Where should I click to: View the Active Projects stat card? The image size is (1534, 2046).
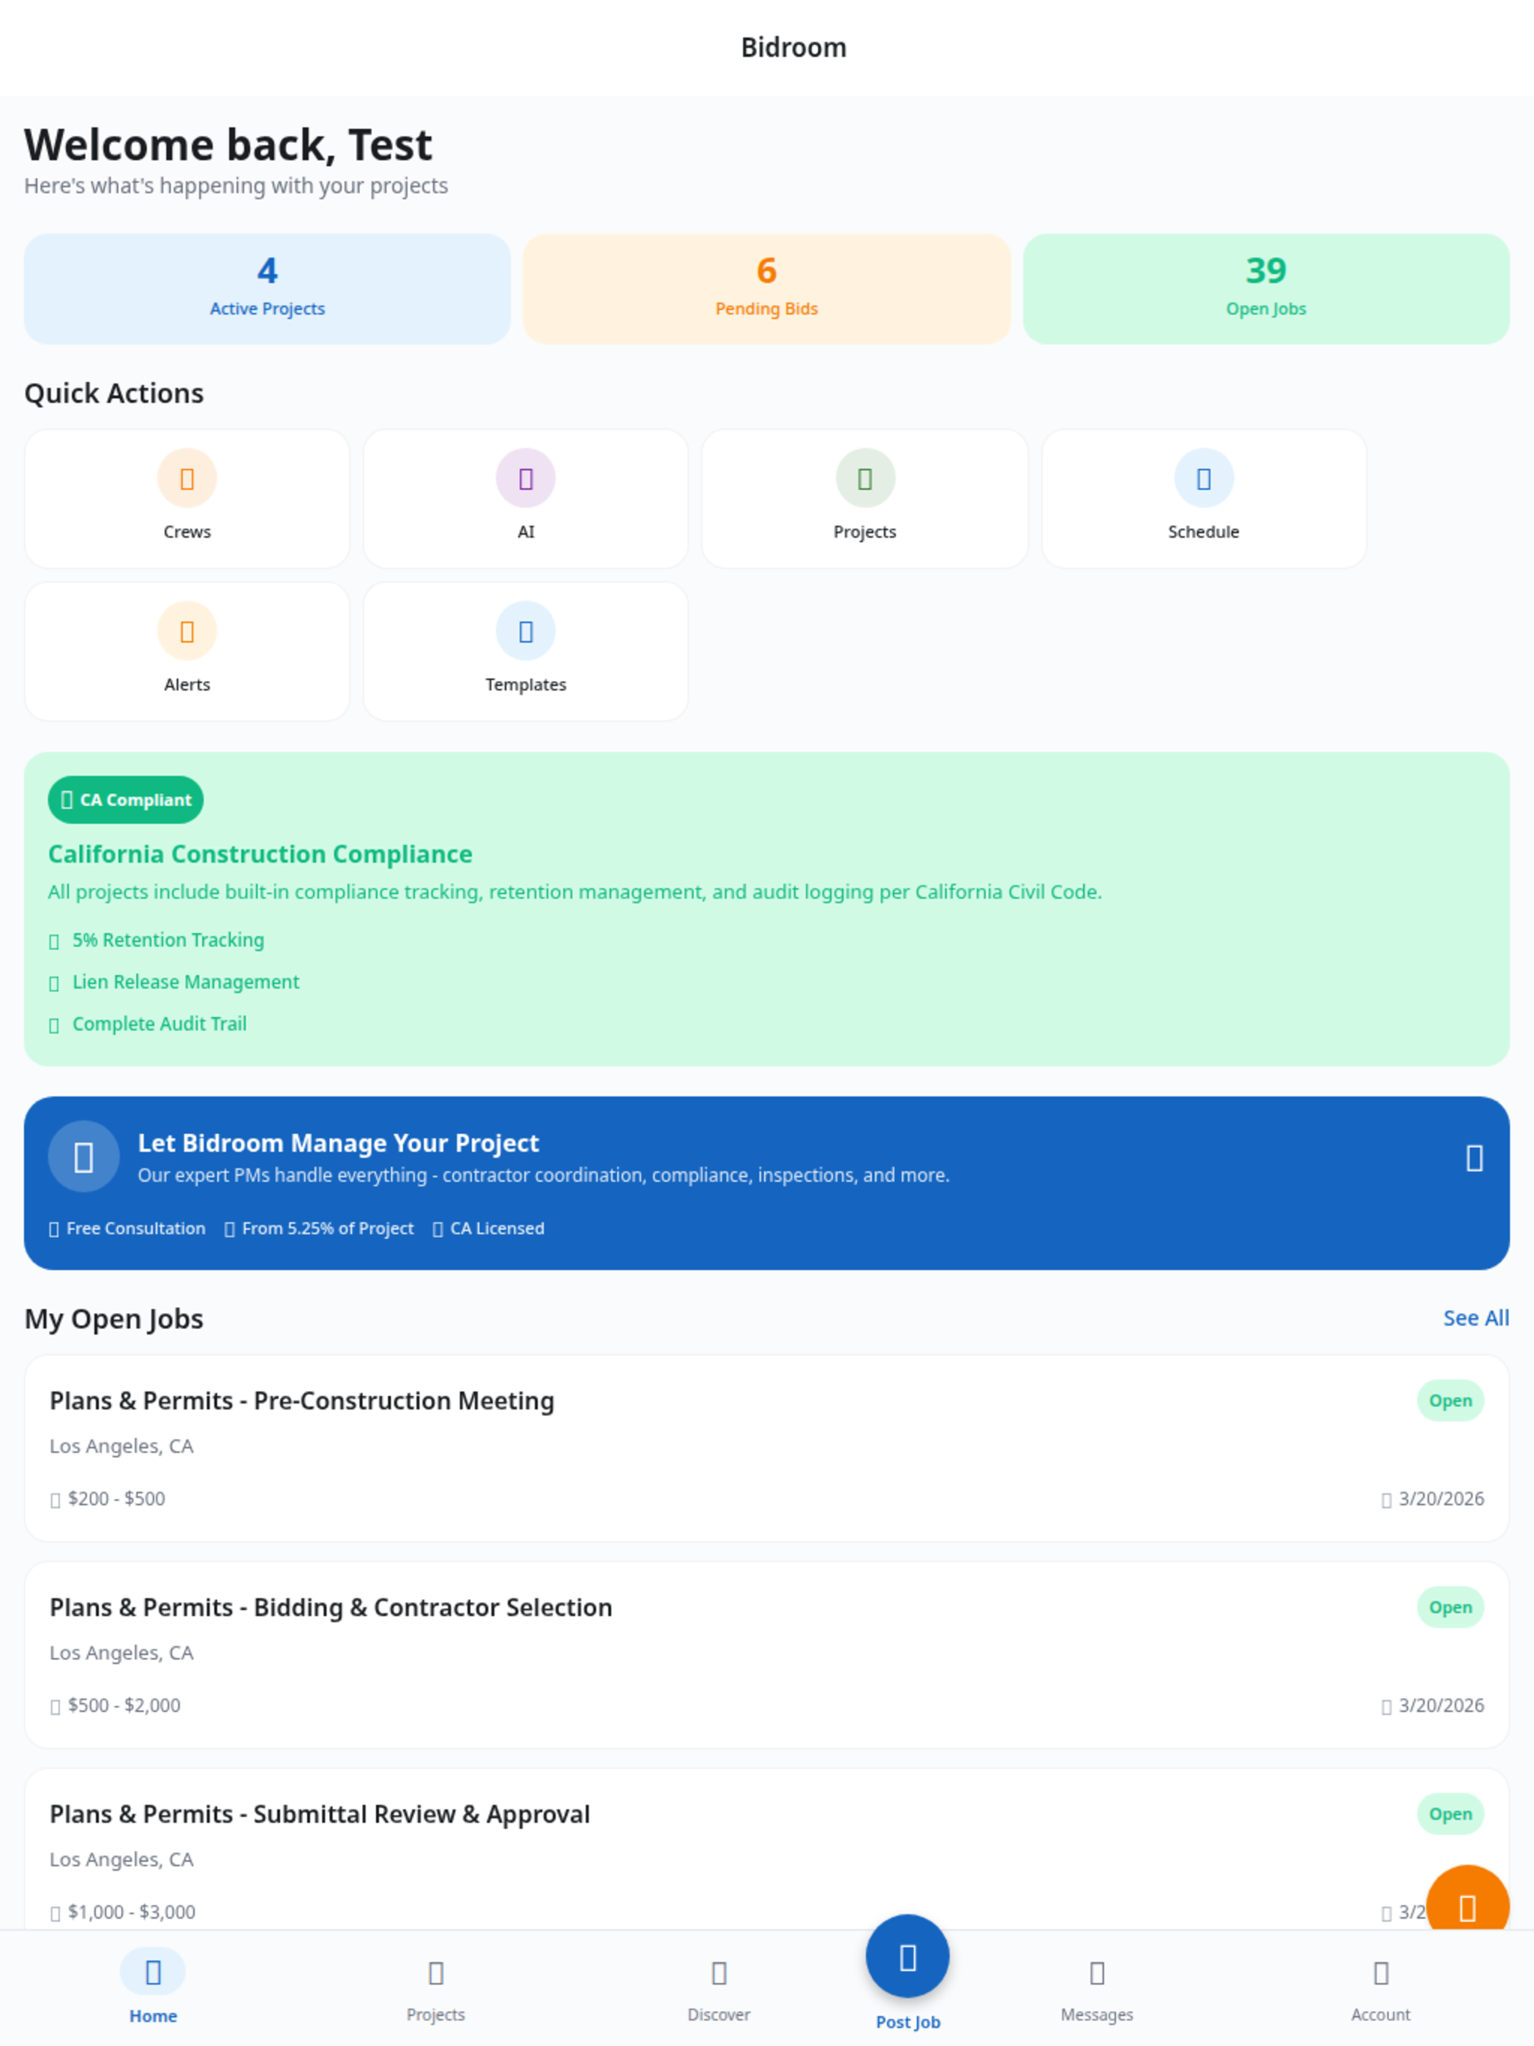point(267,288)
